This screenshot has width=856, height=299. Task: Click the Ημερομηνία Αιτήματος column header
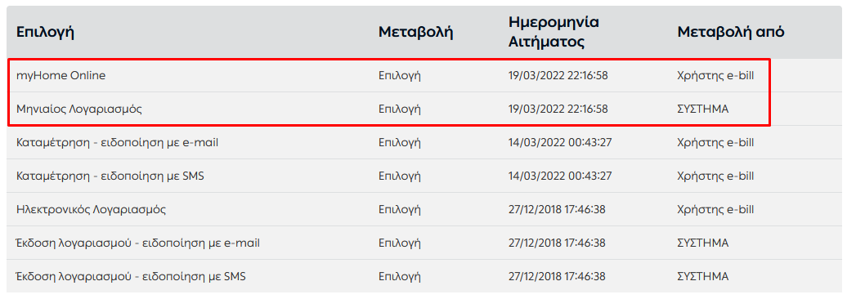[x=553, y=32]
